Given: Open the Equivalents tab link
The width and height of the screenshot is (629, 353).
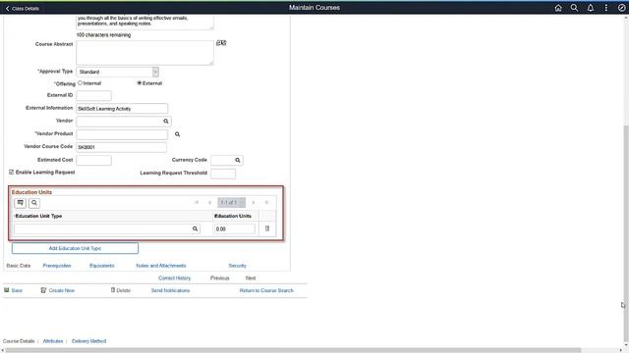Looking at the screenshot, I should (102, 266).
